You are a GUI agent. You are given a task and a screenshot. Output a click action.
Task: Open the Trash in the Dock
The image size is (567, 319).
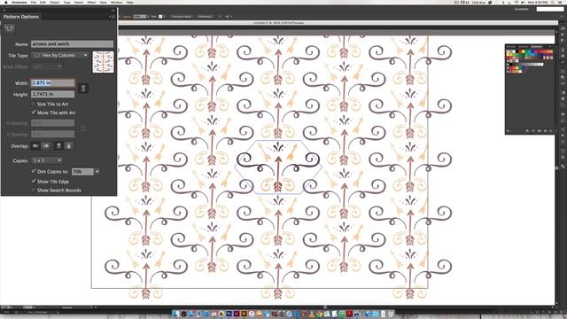pyautogui.click(x=391, y=314)
